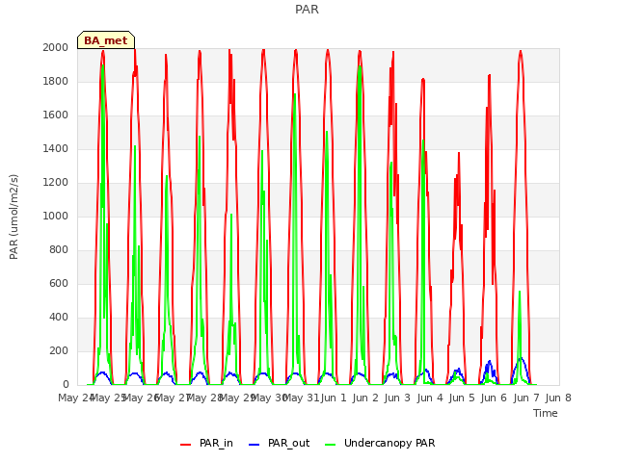Click the Jun 7 x-axis tick label

526,398
